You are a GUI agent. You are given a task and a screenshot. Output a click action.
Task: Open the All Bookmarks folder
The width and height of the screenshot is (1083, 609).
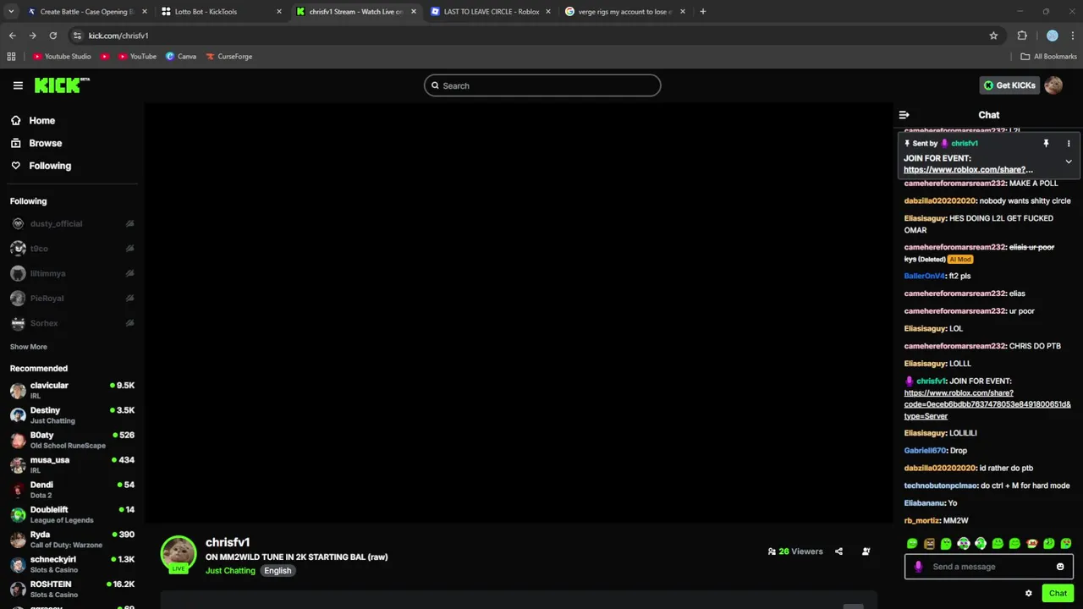[1049, 57]
